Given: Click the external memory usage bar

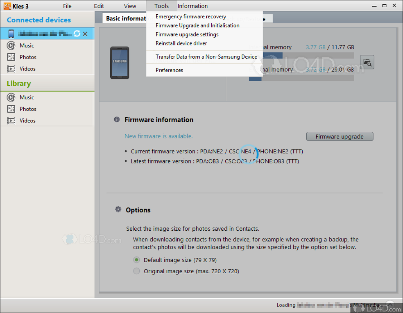Looking at the screenshot, I should tap(301, 78).
